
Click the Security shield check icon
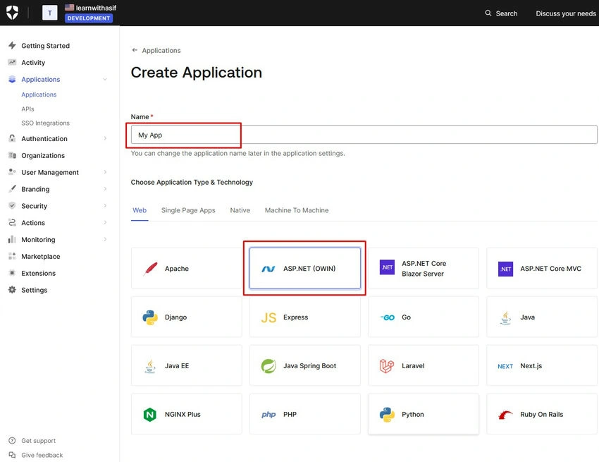(x=12, y=206)
